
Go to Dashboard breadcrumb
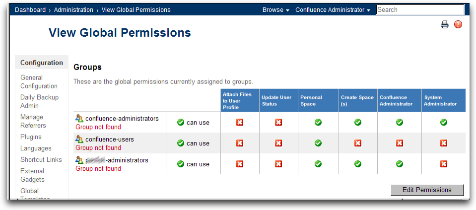pos(30,10)
